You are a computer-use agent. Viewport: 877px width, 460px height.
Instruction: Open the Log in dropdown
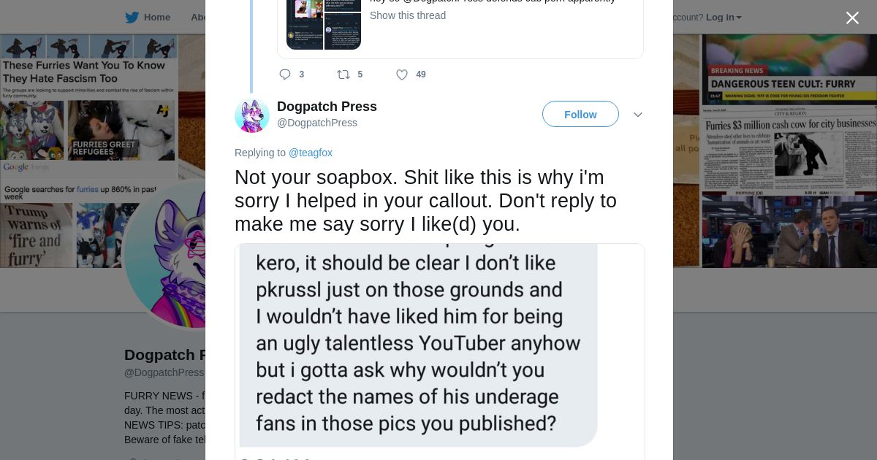(x=723, y=18)
